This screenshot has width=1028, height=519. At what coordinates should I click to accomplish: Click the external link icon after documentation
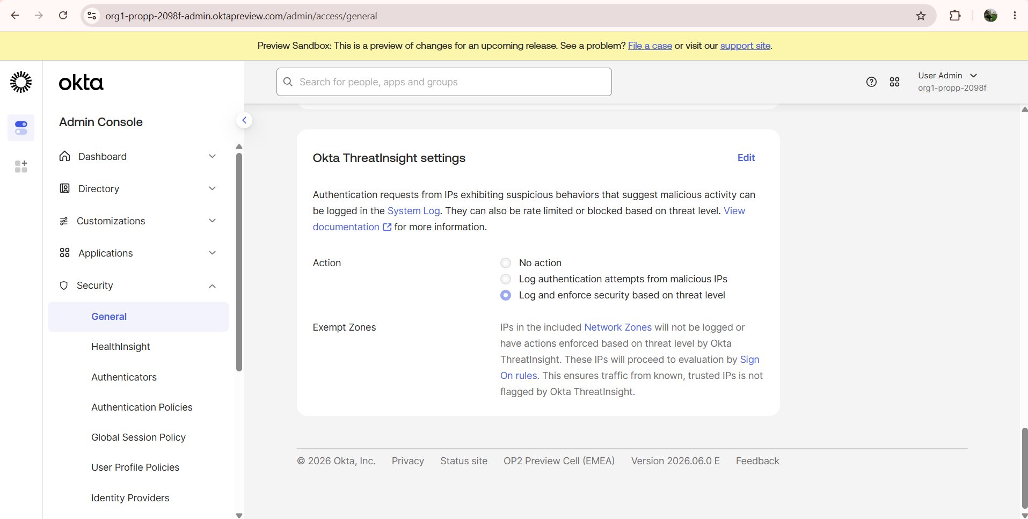[387, 227]
